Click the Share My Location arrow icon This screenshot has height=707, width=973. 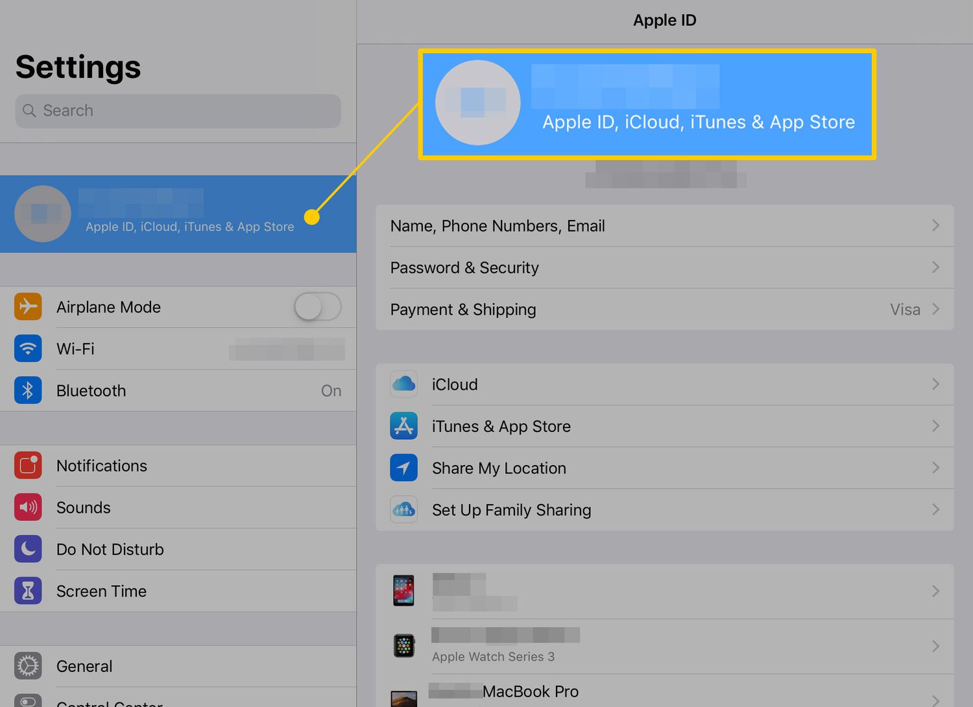coord(403,468)
